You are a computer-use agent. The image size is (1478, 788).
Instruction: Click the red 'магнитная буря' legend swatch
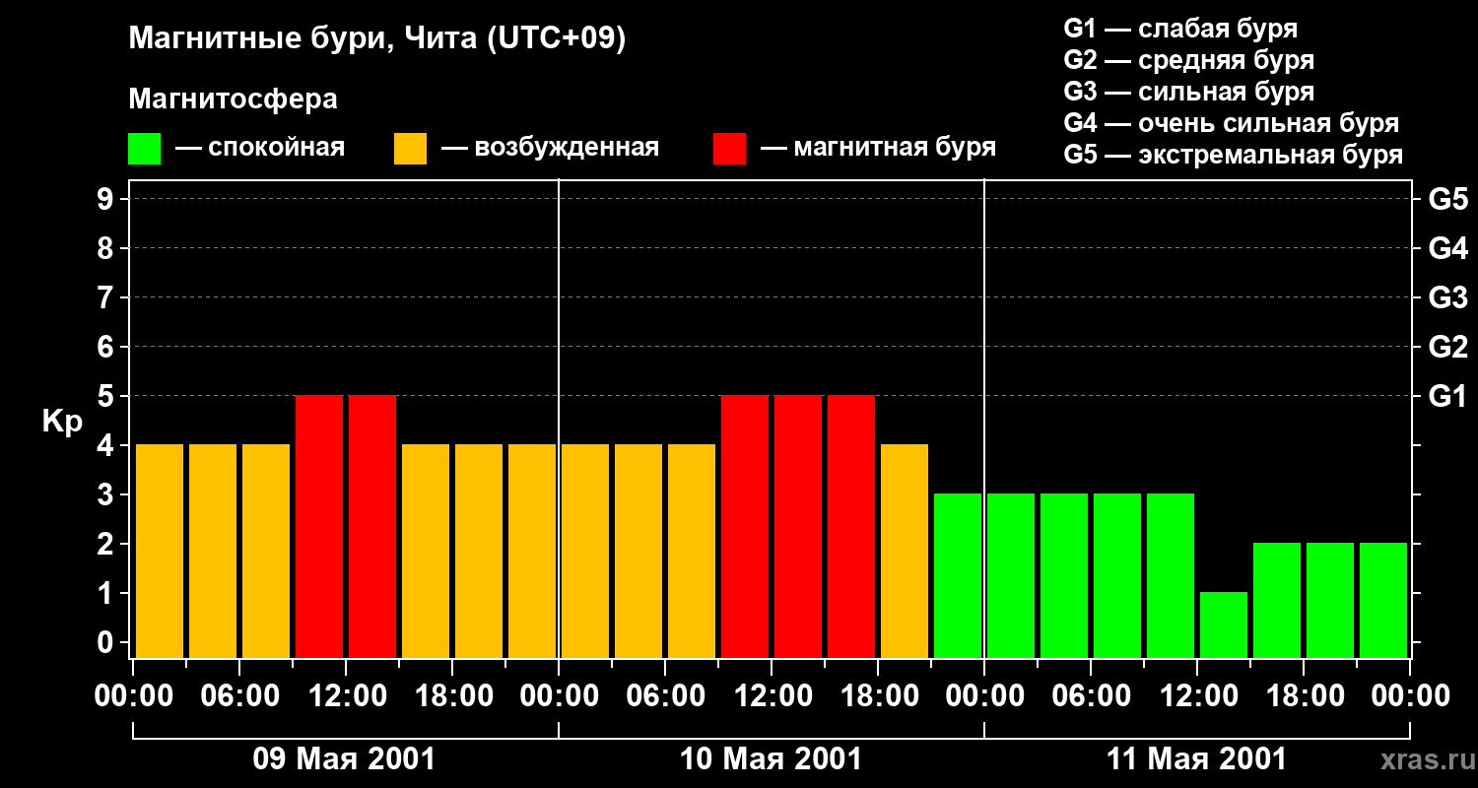pos(730,149)
